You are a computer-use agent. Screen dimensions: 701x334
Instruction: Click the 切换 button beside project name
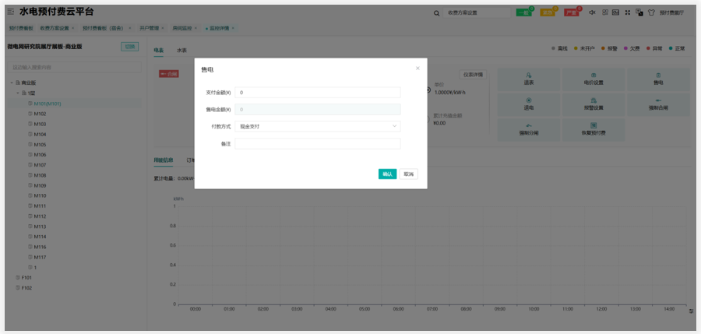coord(129,47)
